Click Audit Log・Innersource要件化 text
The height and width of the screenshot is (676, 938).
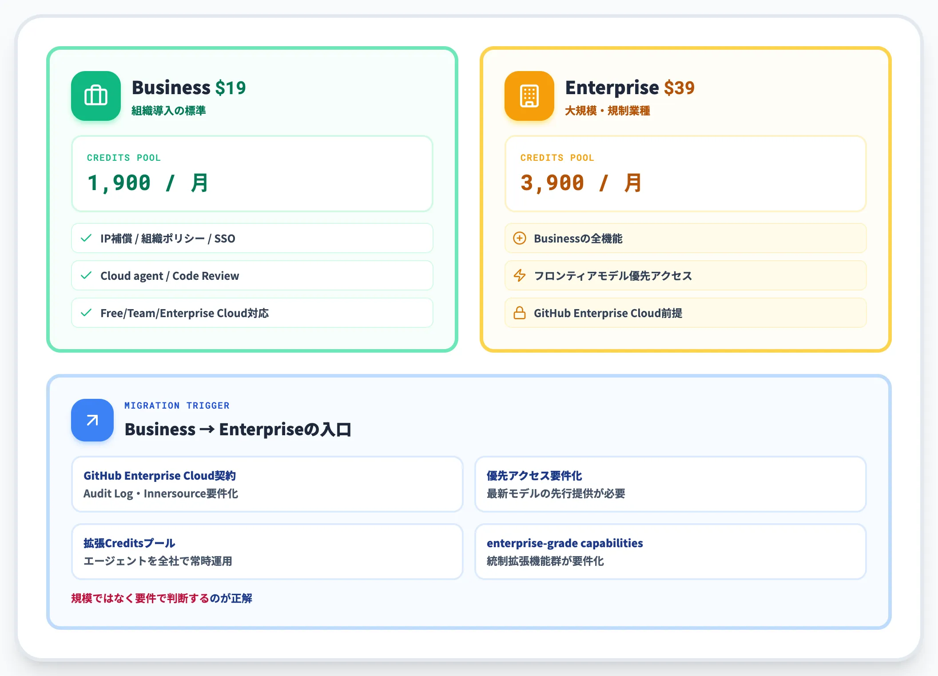pyautogui.click(x=161, y=493)
